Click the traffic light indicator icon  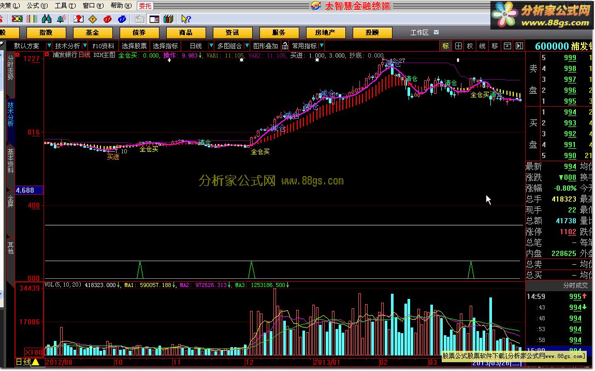pyautogui.click(x=17, y=19)
